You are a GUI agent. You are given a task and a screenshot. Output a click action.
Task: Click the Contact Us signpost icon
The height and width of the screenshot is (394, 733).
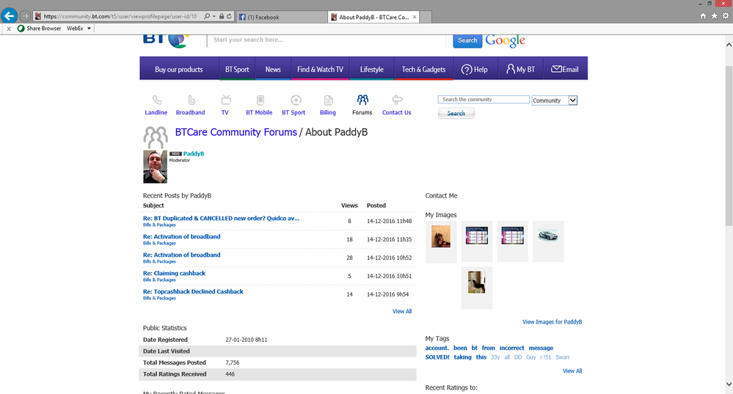(397, 100)
